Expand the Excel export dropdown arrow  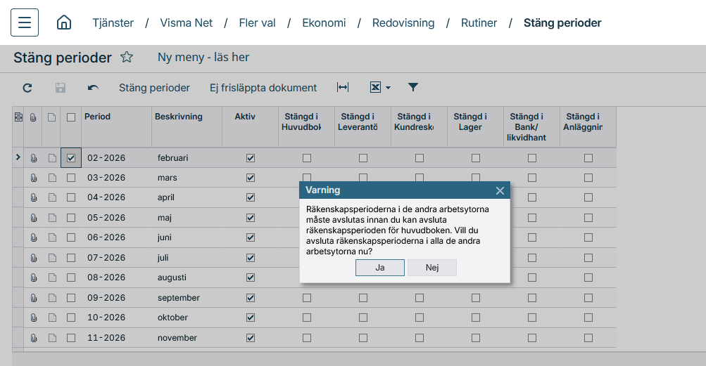point(388,88)
